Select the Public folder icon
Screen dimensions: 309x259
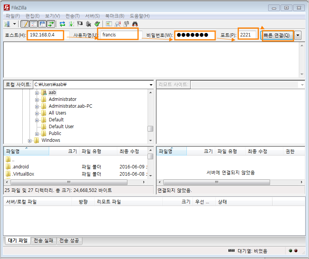tap(44, 133)
